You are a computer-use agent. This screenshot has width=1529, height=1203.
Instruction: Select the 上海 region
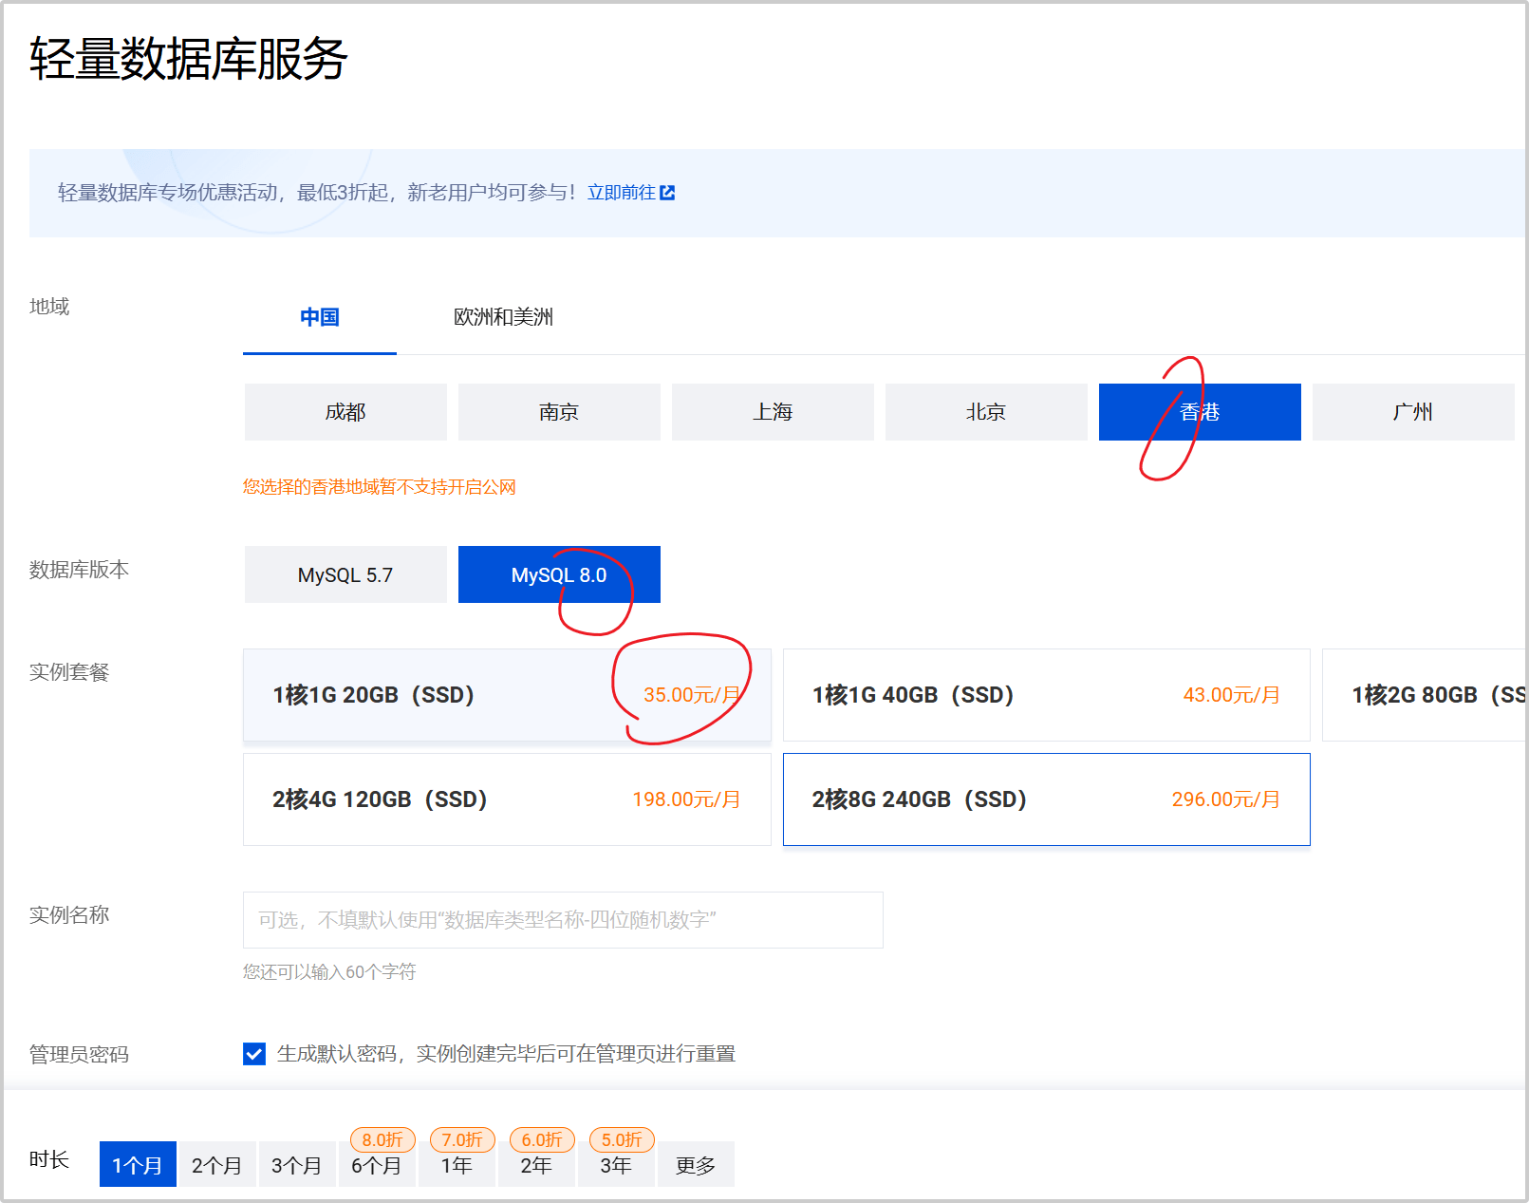pos(773,412)
